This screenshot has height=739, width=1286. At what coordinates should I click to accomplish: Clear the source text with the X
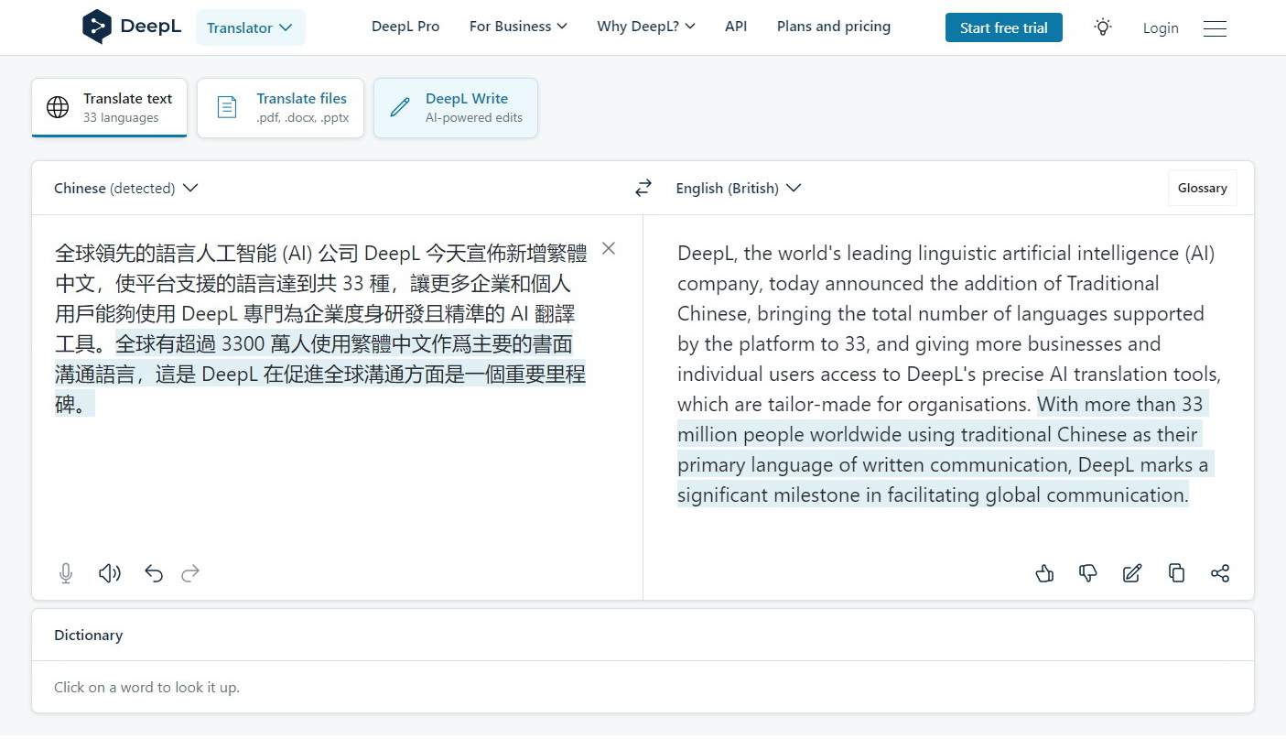point(609,248)
